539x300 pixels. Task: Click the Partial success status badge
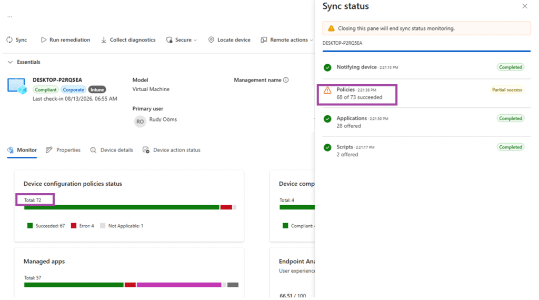(x=507, y=90)
